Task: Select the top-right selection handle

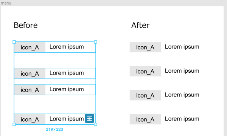Action: pyautogui.click(x=96, y=42)
